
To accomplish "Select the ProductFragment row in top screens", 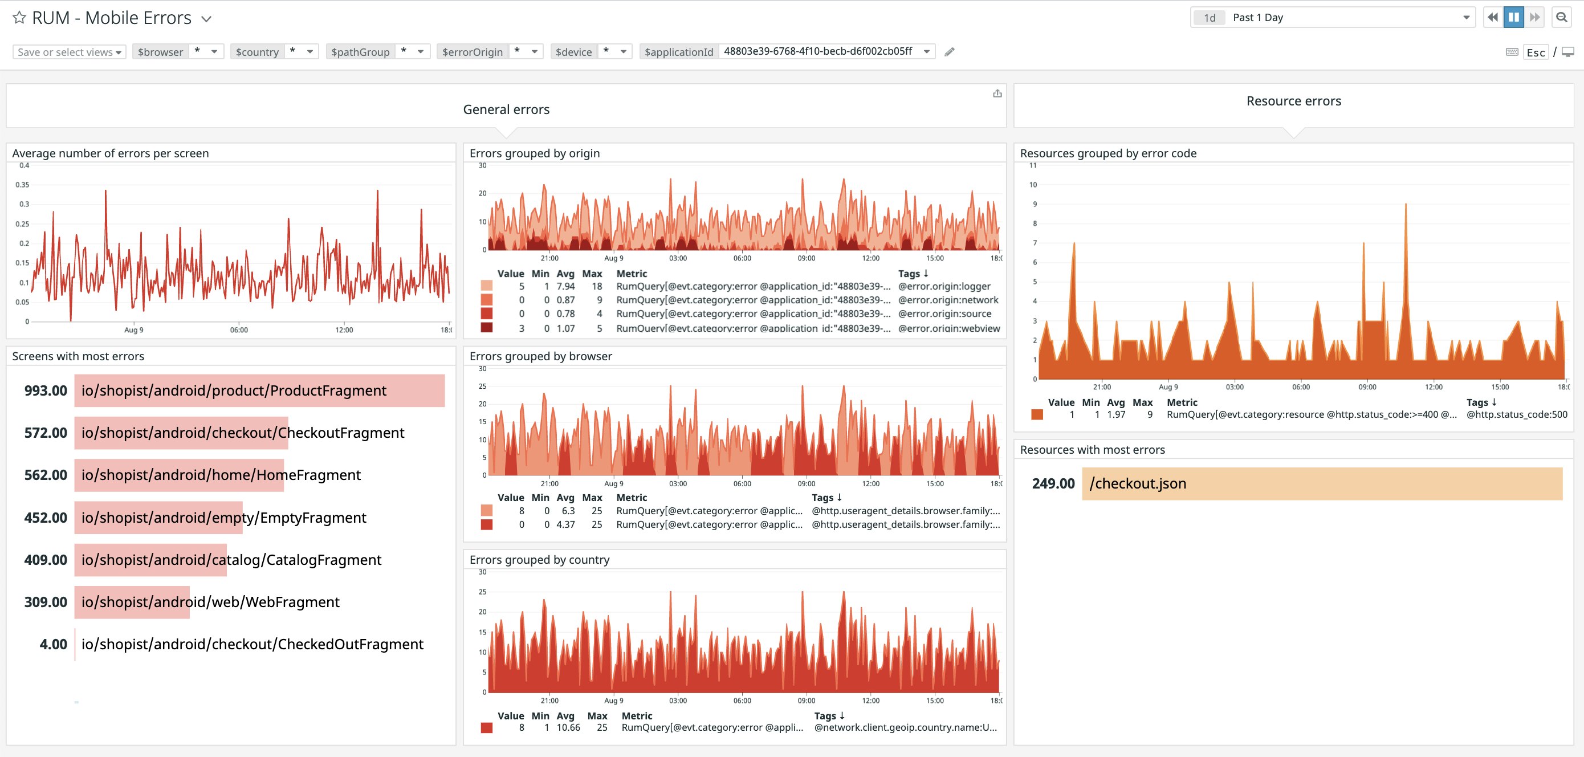I will click(x=259, y=390).
